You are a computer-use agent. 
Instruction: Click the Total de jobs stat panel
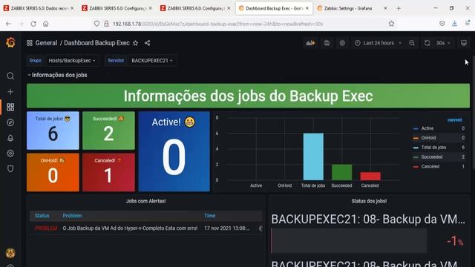coord(53,131)
